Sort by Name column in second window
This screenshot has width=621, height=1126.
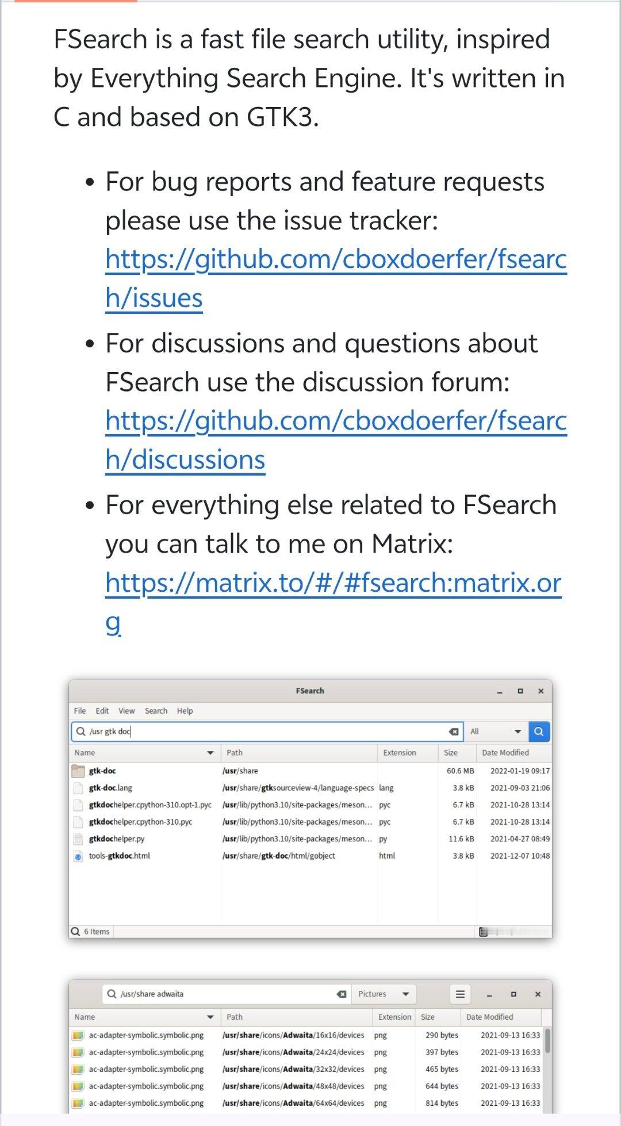[145, 1017]
